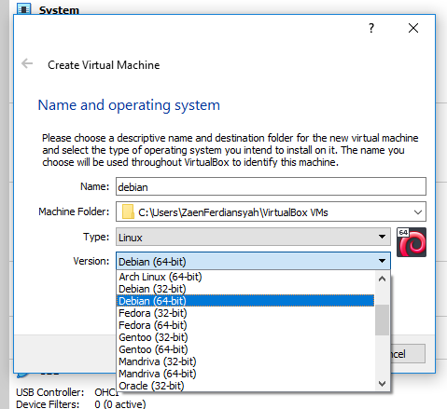This screenshot has height=409, width=447.
Task: Click the version list scrollbar down arrow
Action: pos(382,384)
